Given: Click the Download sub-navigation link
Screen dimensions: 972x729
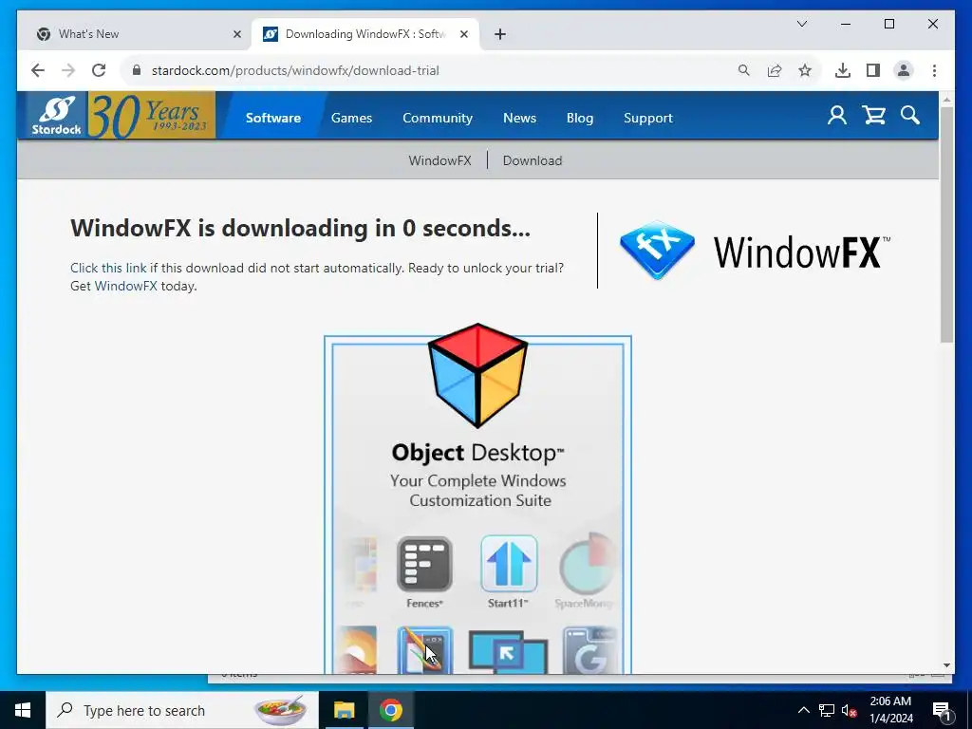Looking at the screenshot, I should 533,160.
